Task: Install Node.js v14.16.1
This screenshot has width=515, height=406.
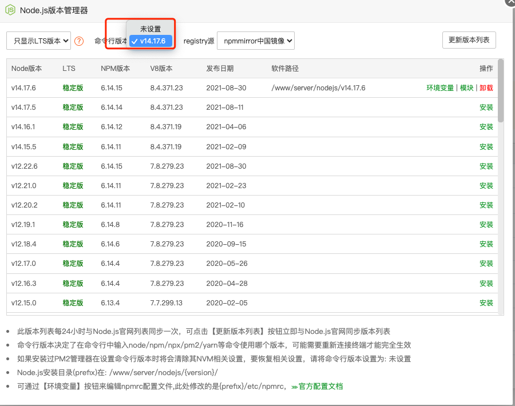Action: [486, 127]
